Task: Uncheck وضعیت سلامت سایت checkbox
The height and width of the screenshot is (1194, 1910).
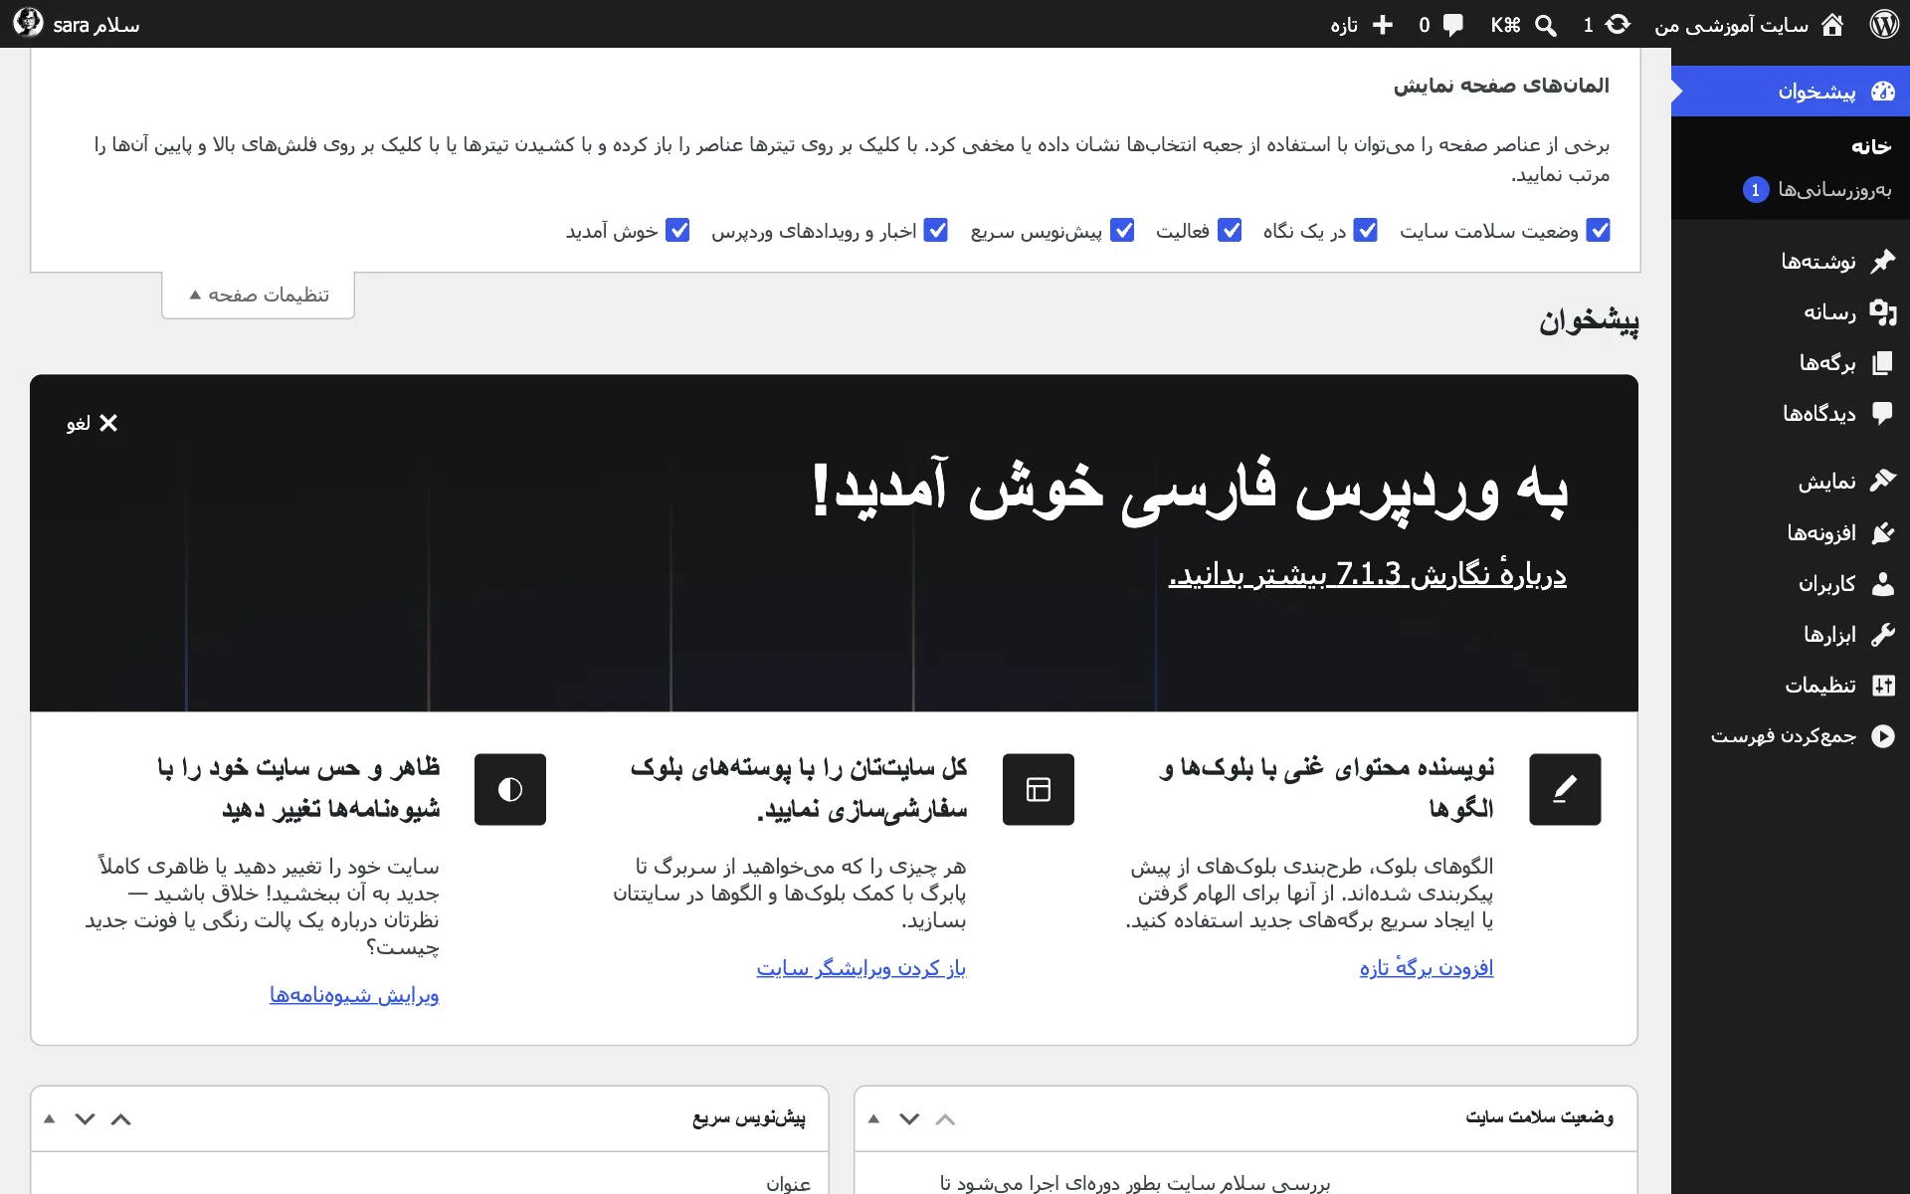Action: 1599,231
